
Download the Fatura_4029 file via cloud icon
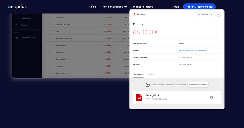coord(211,97)
